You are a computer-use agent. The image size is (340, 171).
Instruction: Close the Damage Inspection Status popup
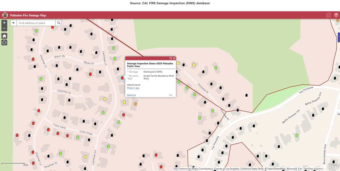tap(174, 58)
